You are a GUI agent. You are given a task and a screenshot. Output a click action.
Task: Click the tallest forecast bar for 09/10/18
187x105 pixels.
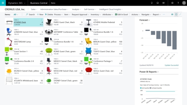175,40
